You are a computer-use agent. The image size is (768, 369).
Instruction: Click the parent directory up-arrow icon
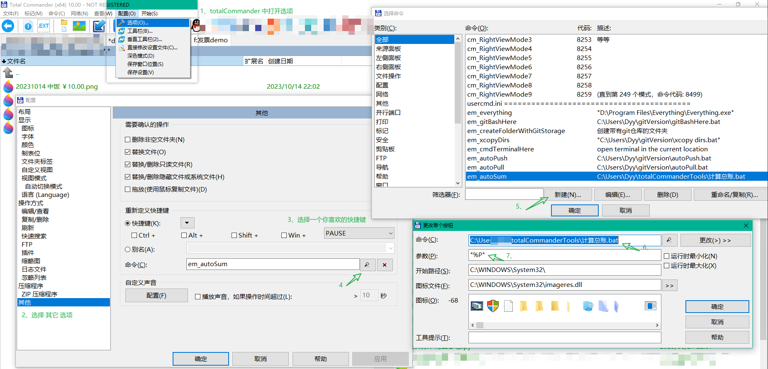(x=8, y=73)
